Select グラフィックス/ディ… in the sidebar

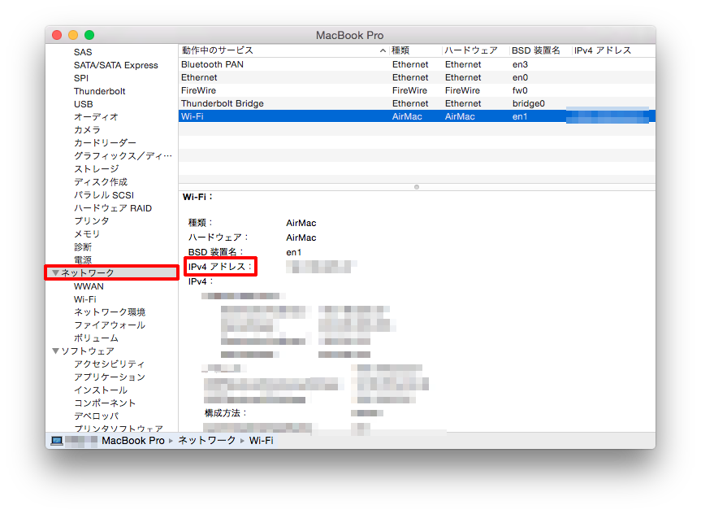point(123,156)
